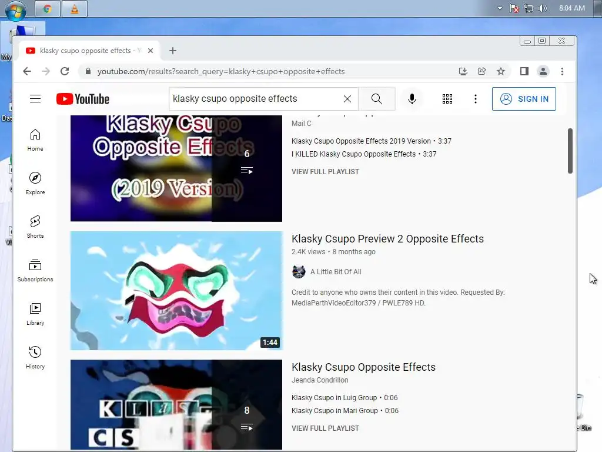Open a new browser tab
Screen dimensions: 602x452
[173, 51]
